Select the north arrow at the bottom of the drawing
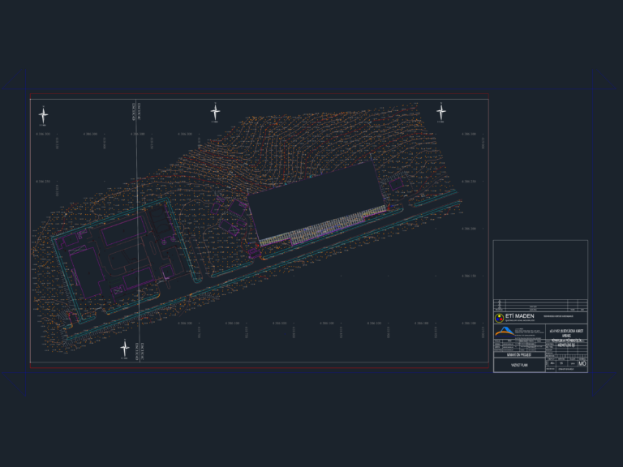Image resolution: width=623 pixels, height=467 pixels. (x=125, y=349)
